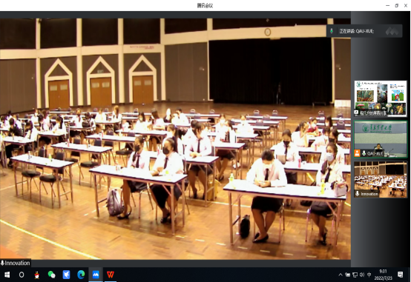Screen dimensions: 411x282
Task: Click microphone icon on QAU-XUE thumbnail
Action: 364,153
